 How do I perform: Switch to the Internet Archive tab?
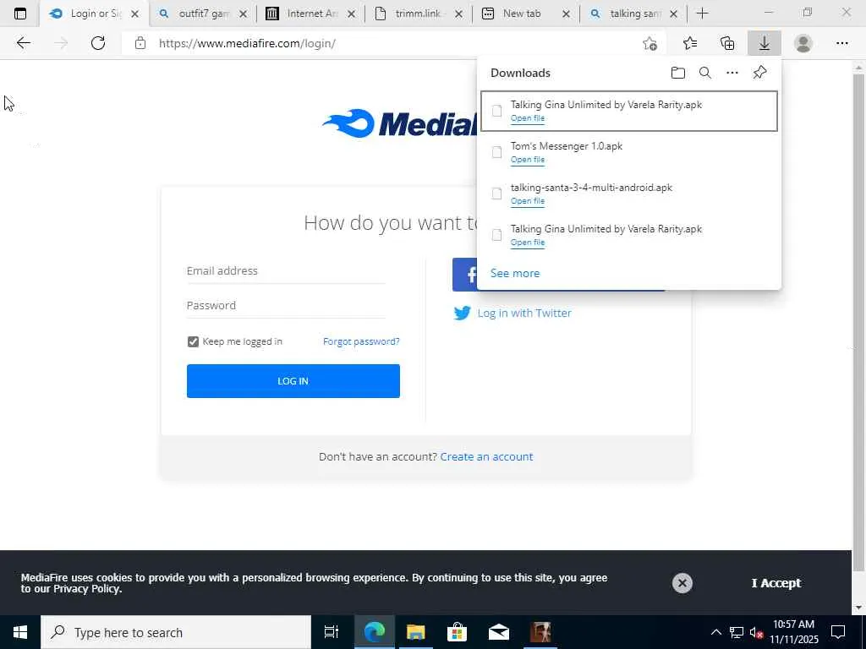click(311, 14)
